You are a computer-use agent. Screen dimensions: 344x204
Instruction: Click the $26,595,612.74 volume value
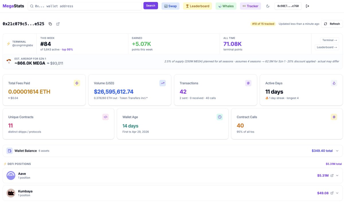pyautogui.click(x=114, y=92)
